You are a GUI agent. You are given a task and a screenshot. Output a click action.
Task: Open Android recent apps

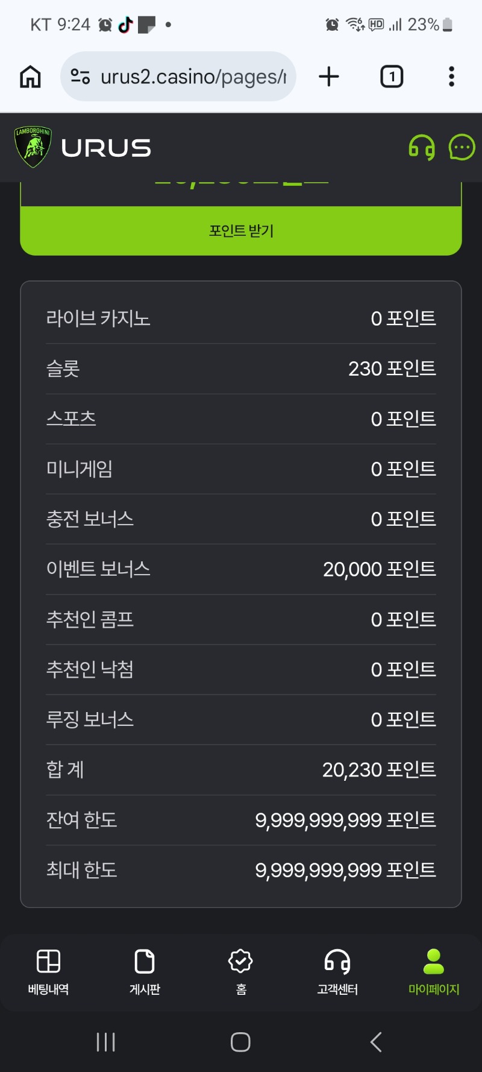pos(106,1042)
